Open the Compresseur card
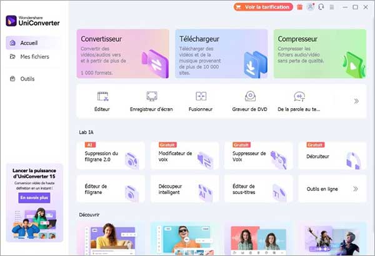The height and width of the screenshot is (256, 375). 320,54
